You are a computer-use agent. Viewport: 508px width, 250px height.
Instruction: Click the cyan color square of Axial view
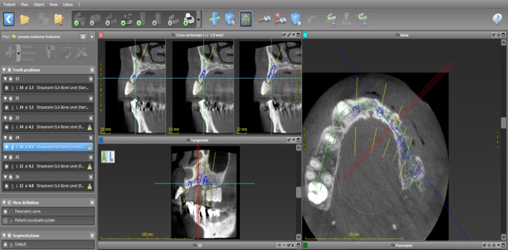click(305, 35)
